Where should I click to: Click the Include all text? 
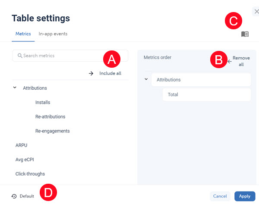pos(110,73)
